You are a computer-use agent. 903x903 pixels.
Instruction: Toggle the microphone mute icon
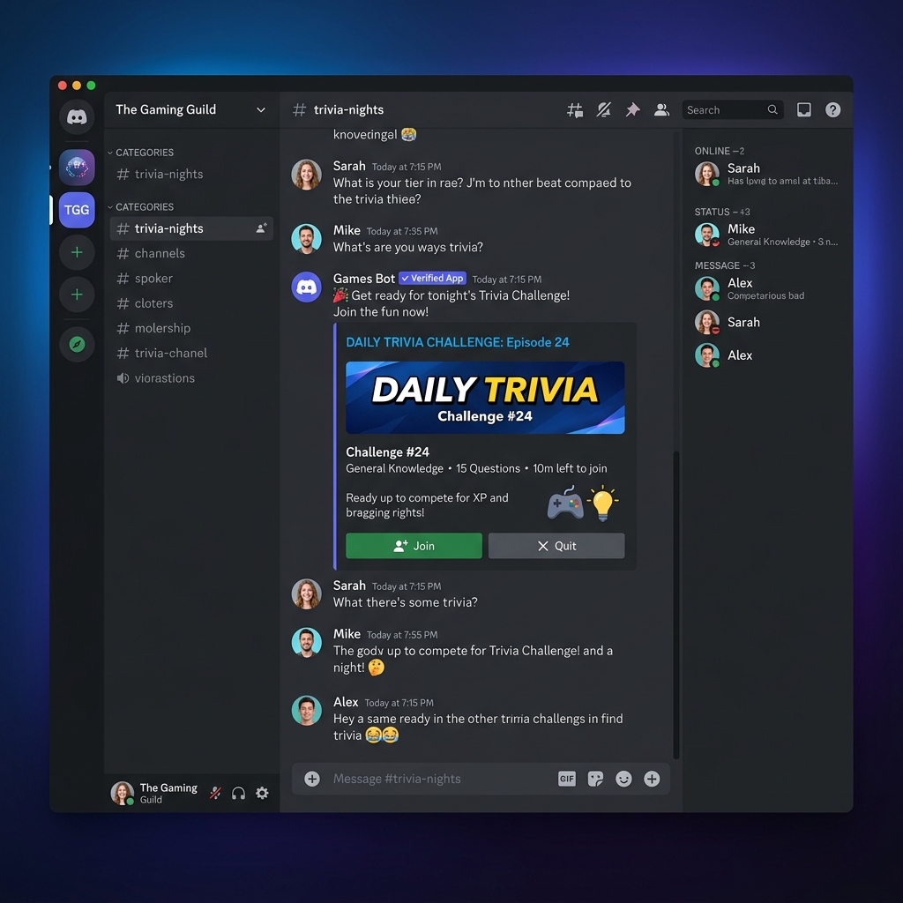(215, 793)
